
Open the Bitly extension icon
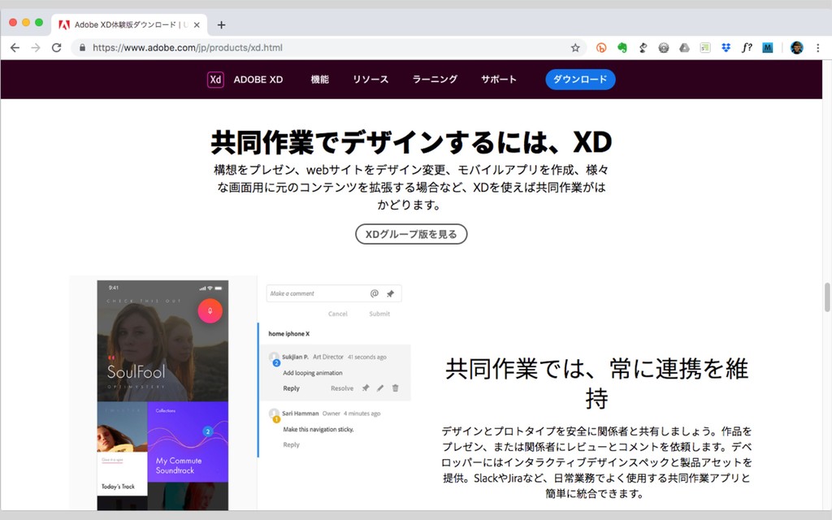click(x=601, y=48)
